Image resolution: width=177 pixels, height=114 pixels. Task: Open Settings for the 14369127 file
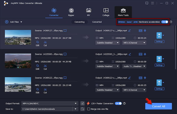159,42
